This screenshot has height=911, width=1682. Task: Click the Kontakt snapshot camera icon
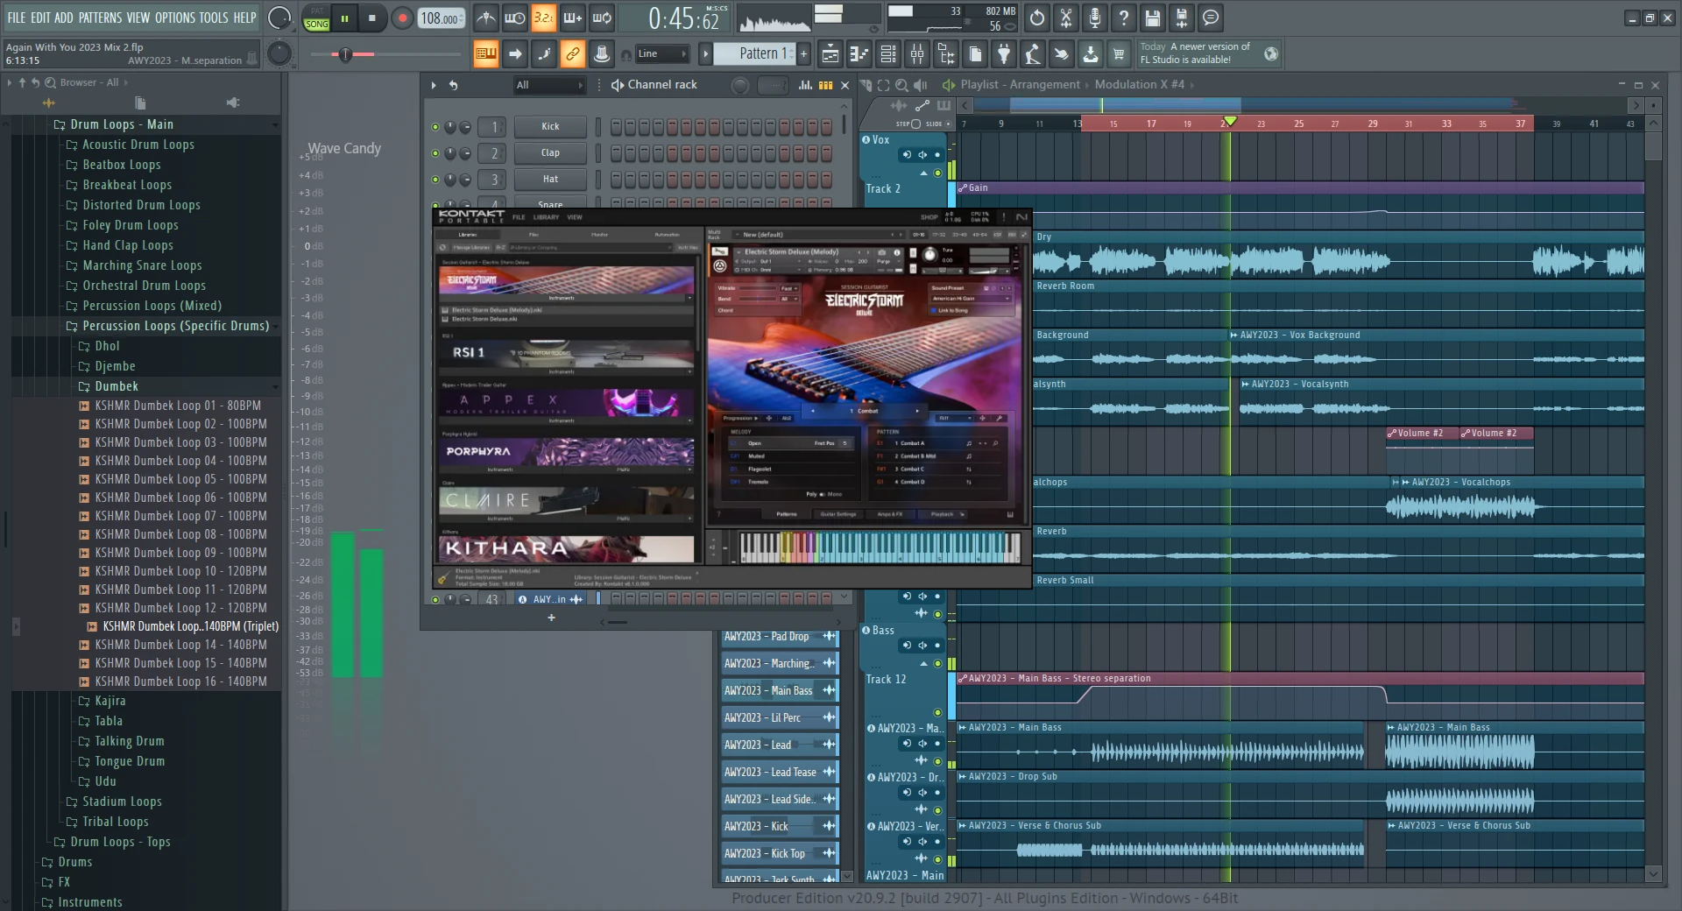tap(882, 252)
